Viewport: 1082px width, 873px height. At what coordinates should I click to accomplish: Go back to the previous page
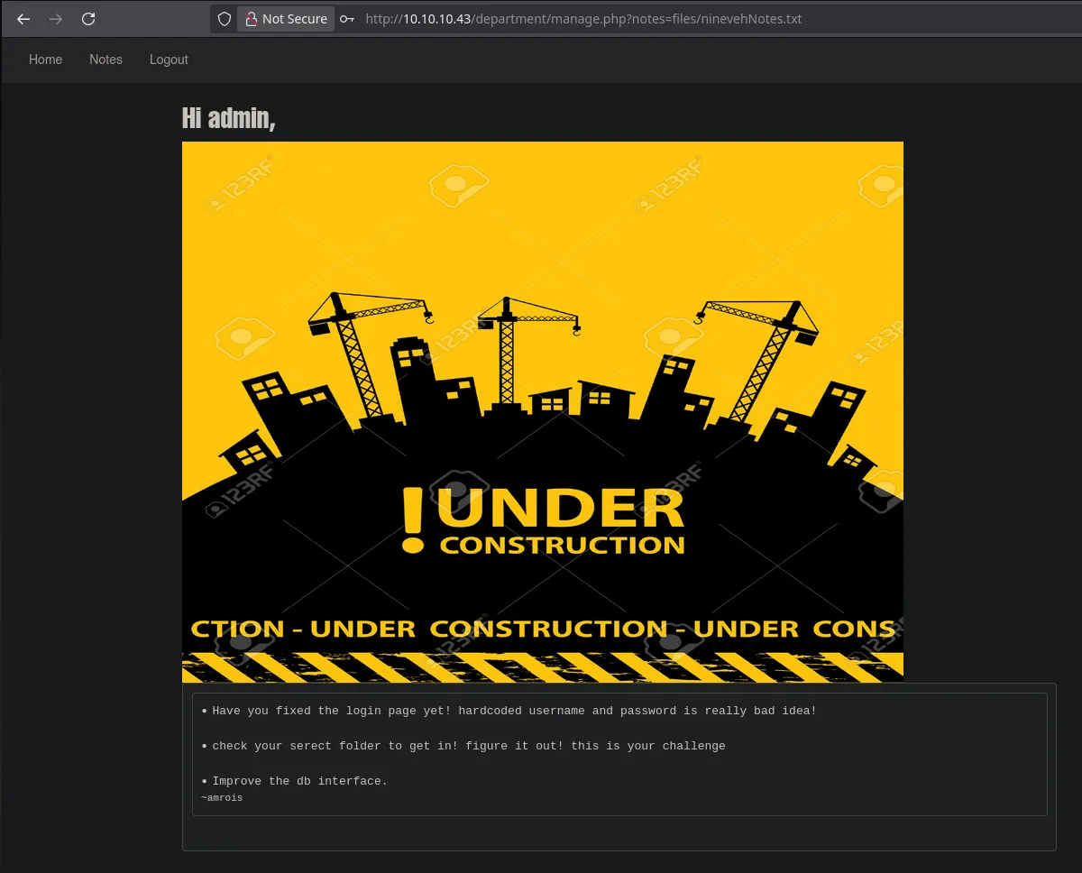click(x=23, y=19)
